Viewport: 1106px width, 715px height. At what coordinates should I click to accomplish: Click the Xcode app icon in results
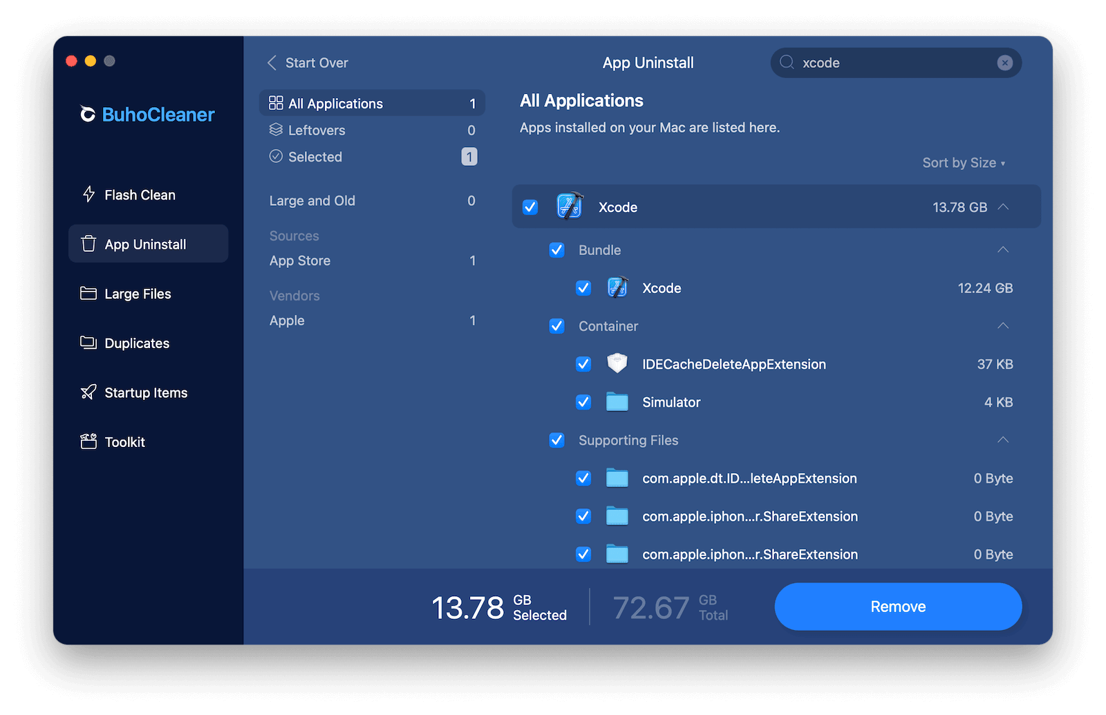pyautogui.click(x=568, y=207)
